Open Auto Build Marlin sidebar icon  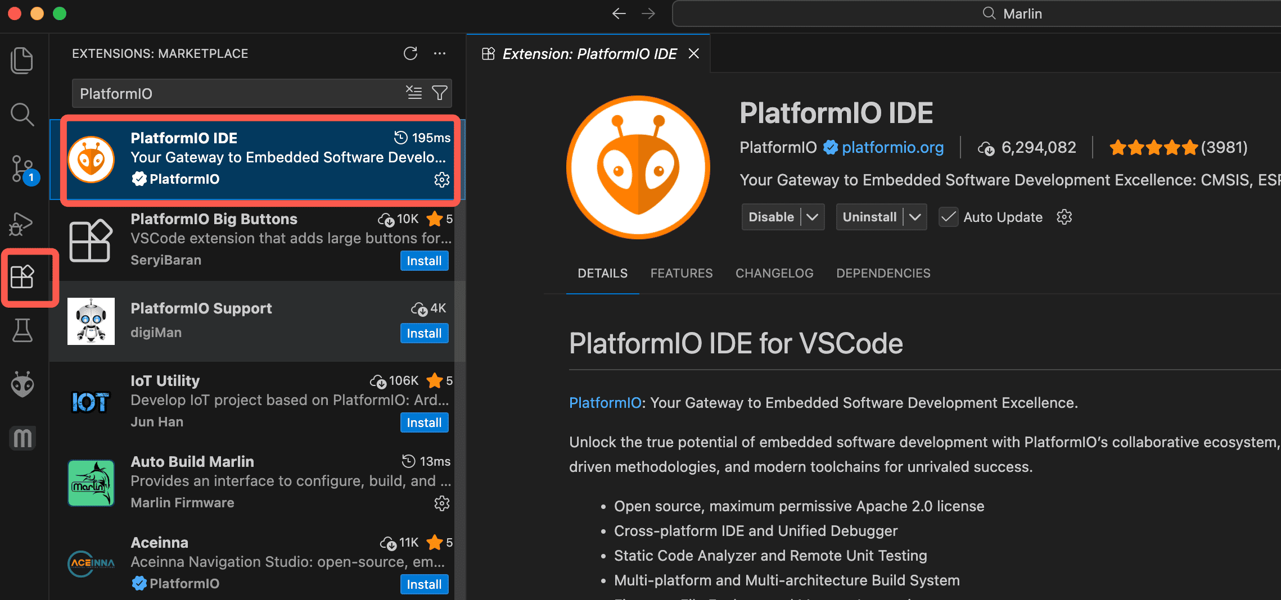coord(22,438)
